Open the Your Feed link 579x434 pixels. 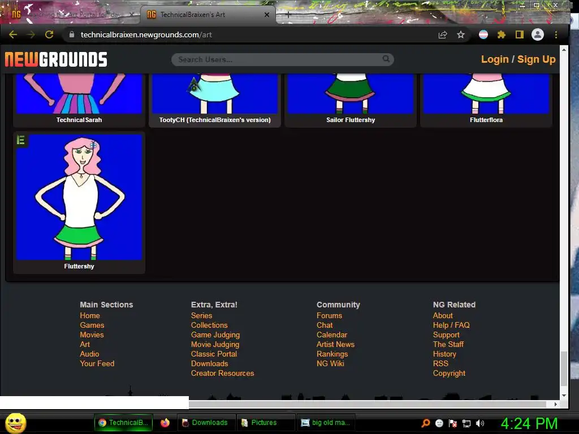[x=97, y=363]
